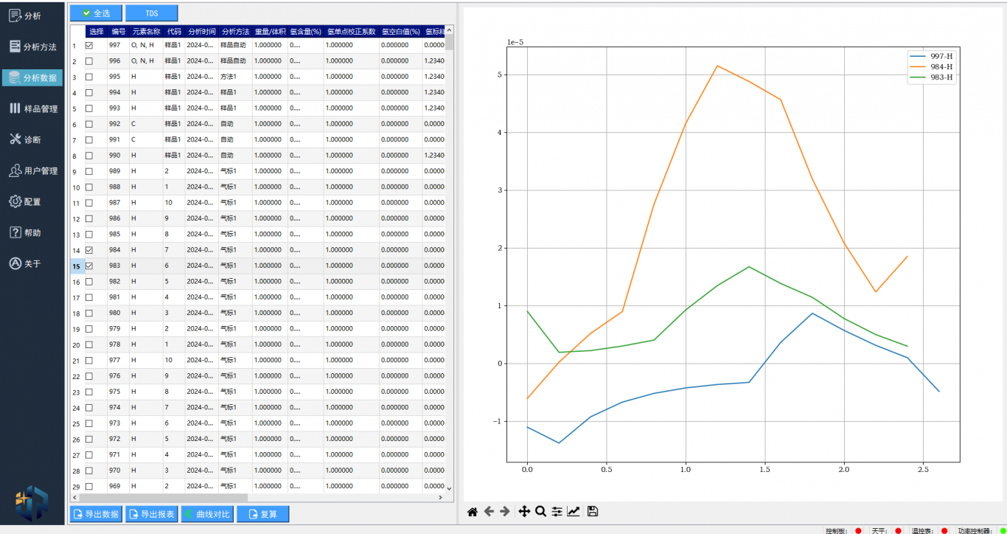Select 分析数据 sidebar item
Screen dimensions: 1007x534
(32, 77)
